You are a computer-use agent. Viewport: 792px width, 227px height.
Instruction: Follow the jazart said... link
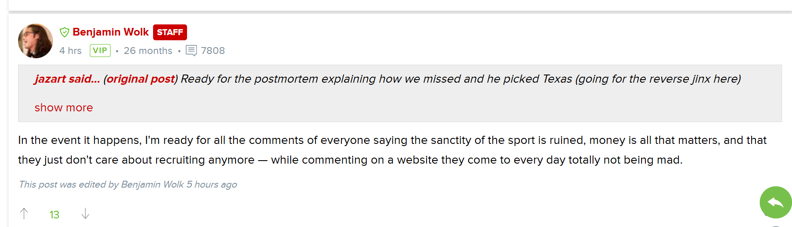click(x=67, y=79)
